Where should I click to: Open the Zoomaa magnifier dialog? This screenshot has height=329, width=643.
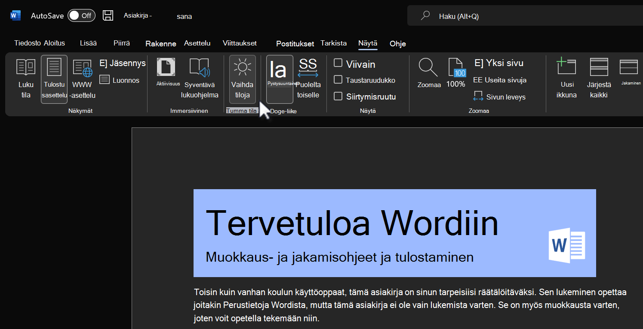coord(429,73)
